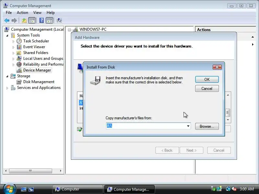Click the Browse... button
This screenshot has height=194, width=259.
tap(207, 126)
